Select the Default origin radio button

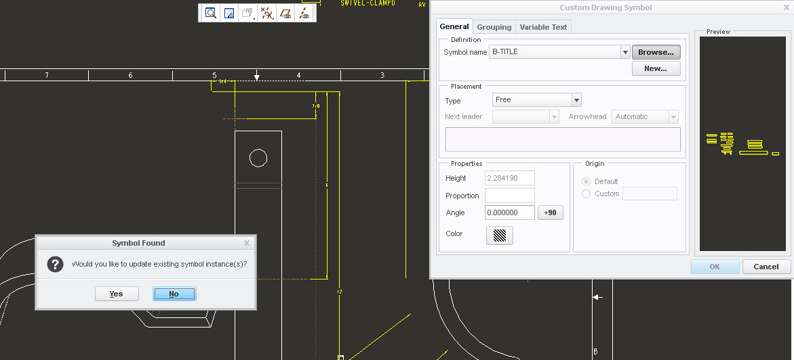click(587, 181)
